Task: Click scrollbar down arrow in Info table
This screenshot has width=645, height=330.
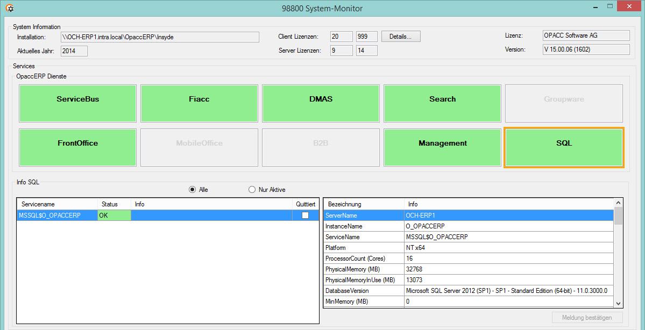Action: pyautogui.click(x=618, y=303)
